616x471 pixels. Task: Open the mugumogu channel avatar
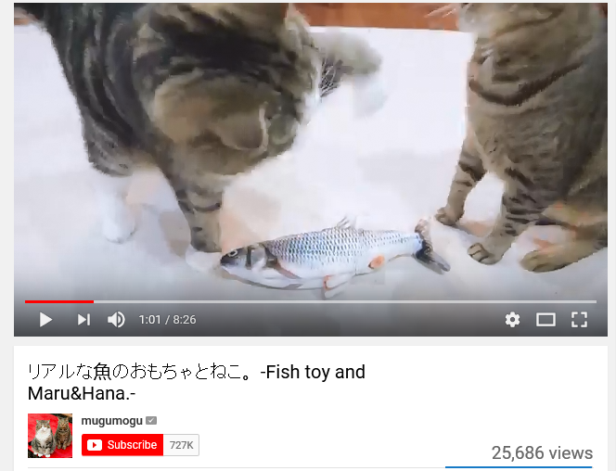pyautogui.click(x=50, y=436)
